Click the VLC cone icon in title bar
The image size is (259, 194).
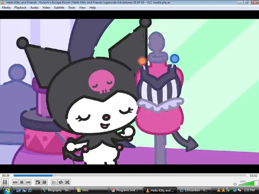tap(3, 2)
